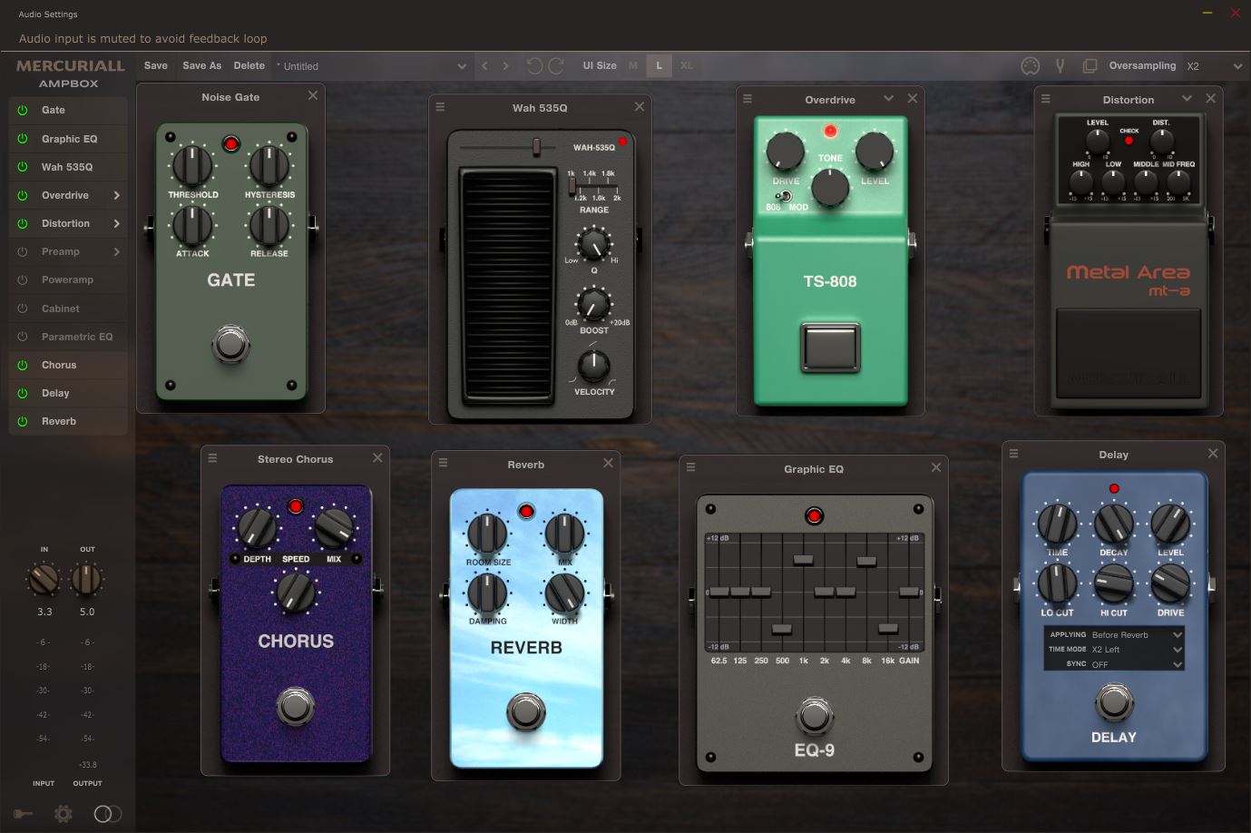Click the input jack plug icon
The height and width of the screenshot is (833, 1251).
pos(23,814)
